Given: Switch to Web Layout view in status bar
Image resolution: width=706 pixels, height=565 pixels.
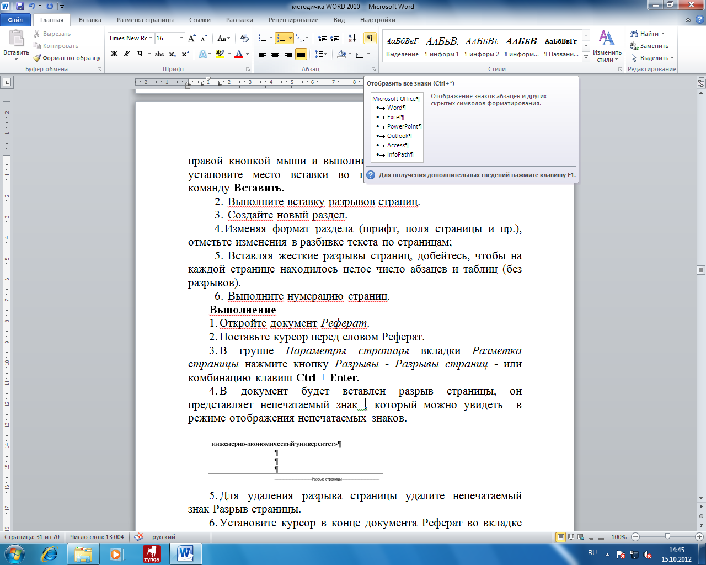Looking at the screenshot, I should (581, 537).
